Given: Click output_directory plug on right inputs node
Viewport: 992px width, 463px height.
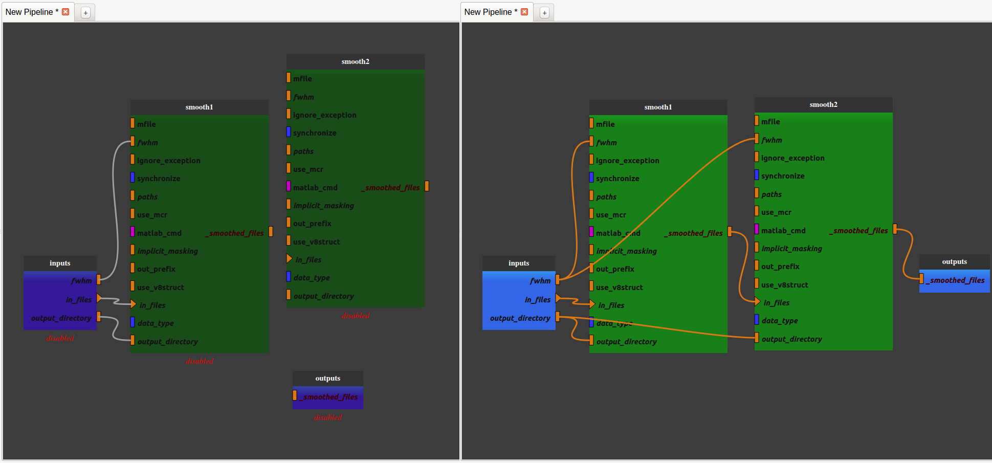Looking at the screenshot, I should 558,317.
